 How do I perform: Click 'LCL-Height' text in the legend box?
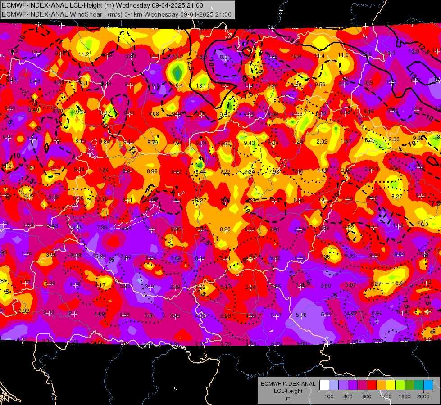(288, 391)
